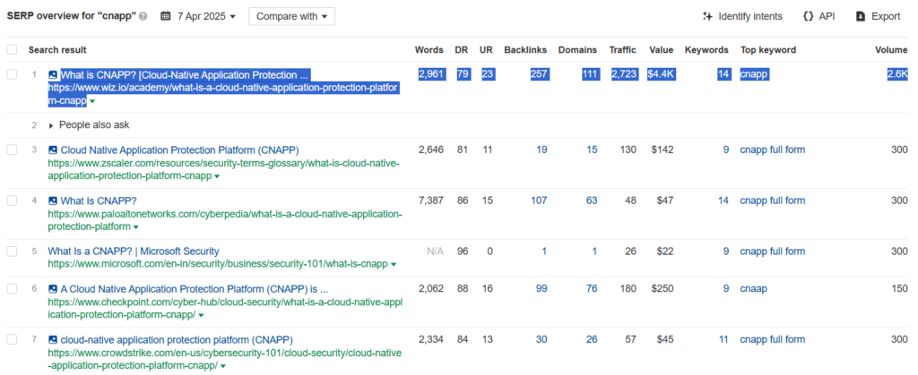Click the Words column header
Viewport: 918px width, 375px height.
429,50
